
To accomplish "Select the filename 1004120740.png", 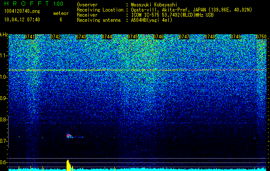I will tap(22, 12).
